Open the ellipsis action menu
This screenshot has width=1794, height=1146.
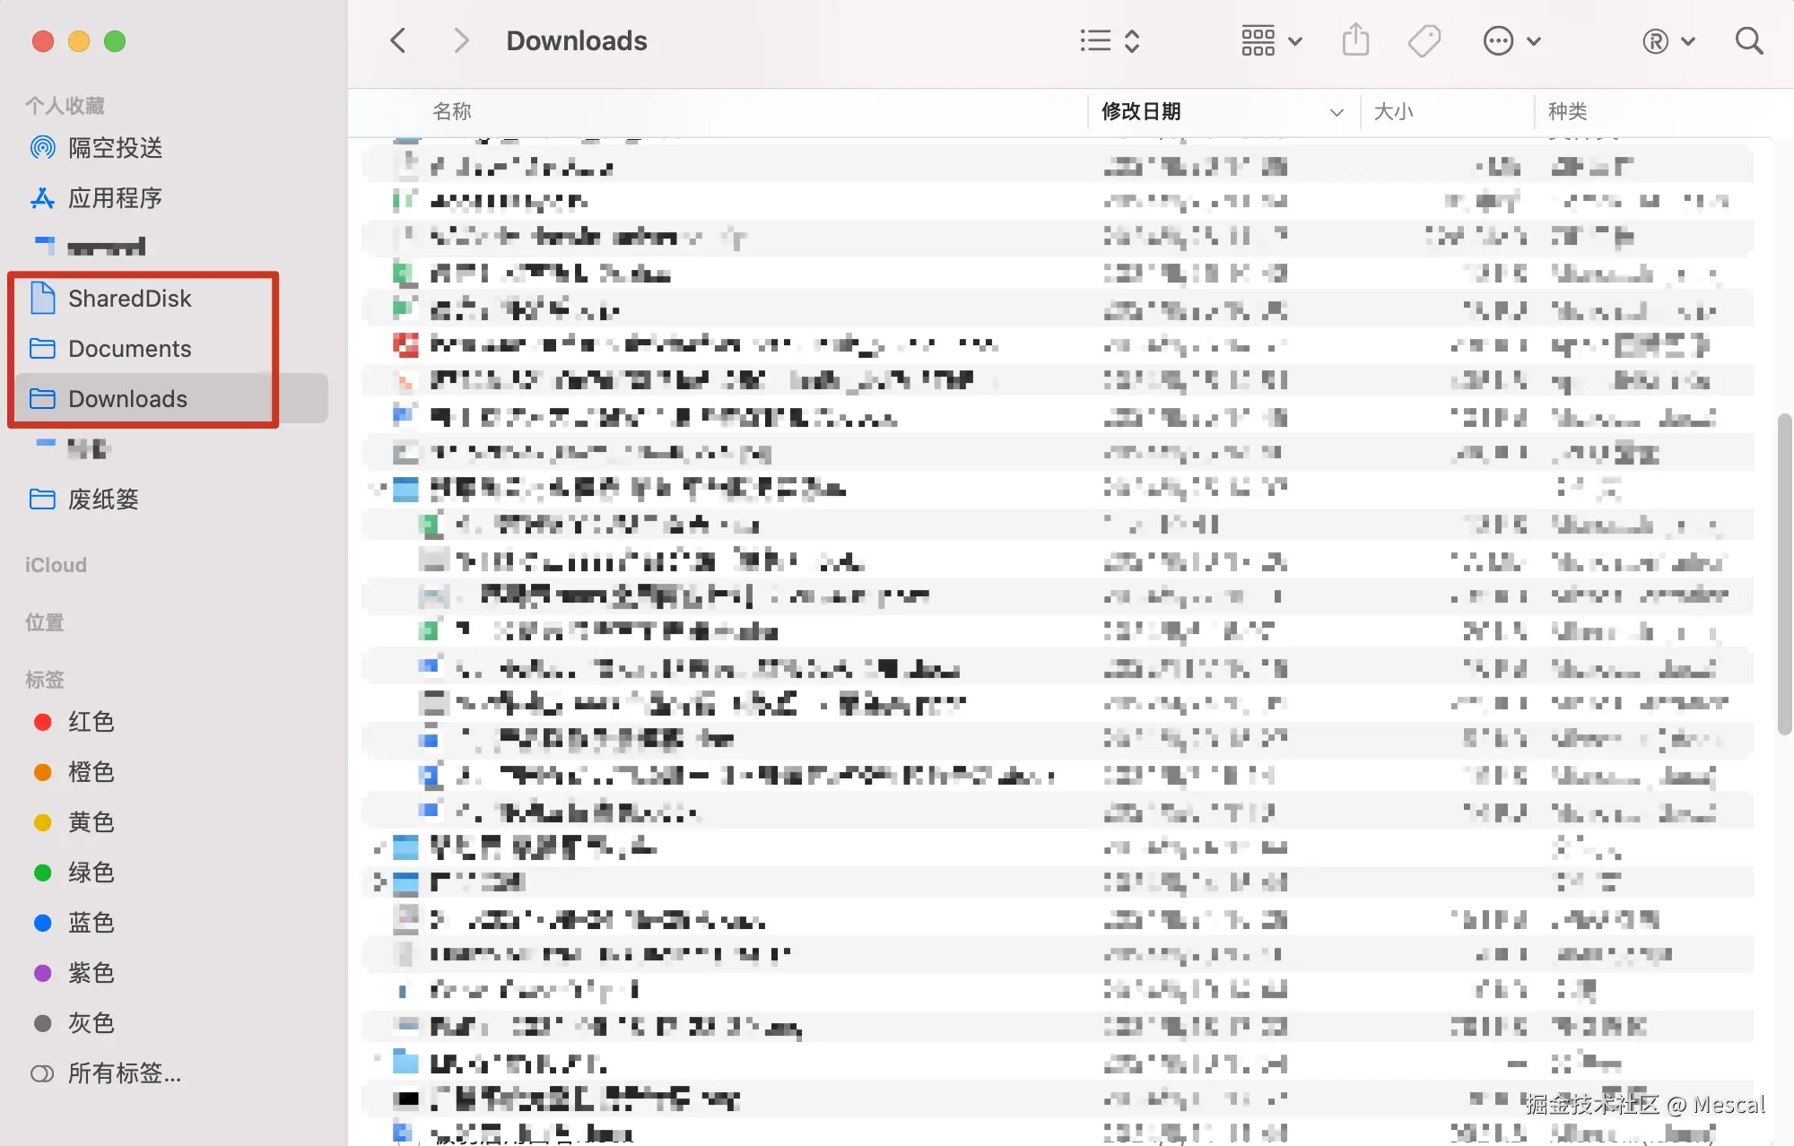pyautogui.click(x=1511, y=41)
